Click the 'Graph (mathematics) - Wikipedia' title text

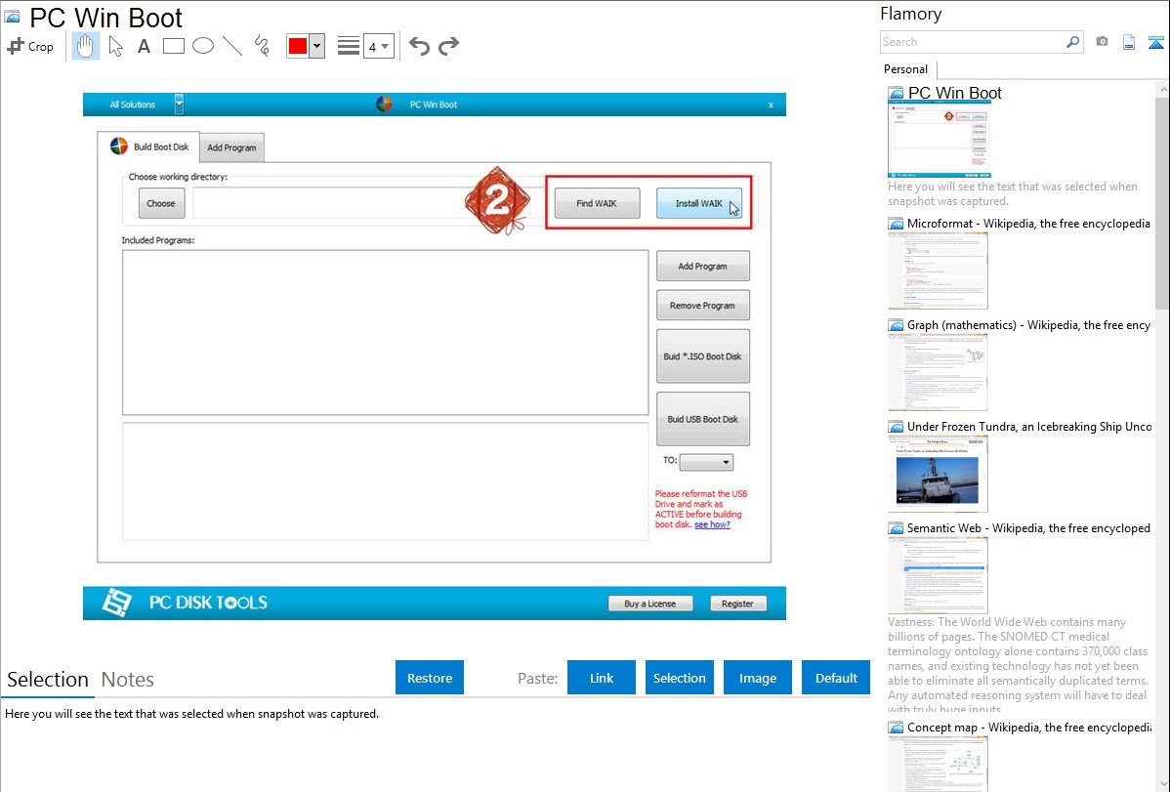1029,325
